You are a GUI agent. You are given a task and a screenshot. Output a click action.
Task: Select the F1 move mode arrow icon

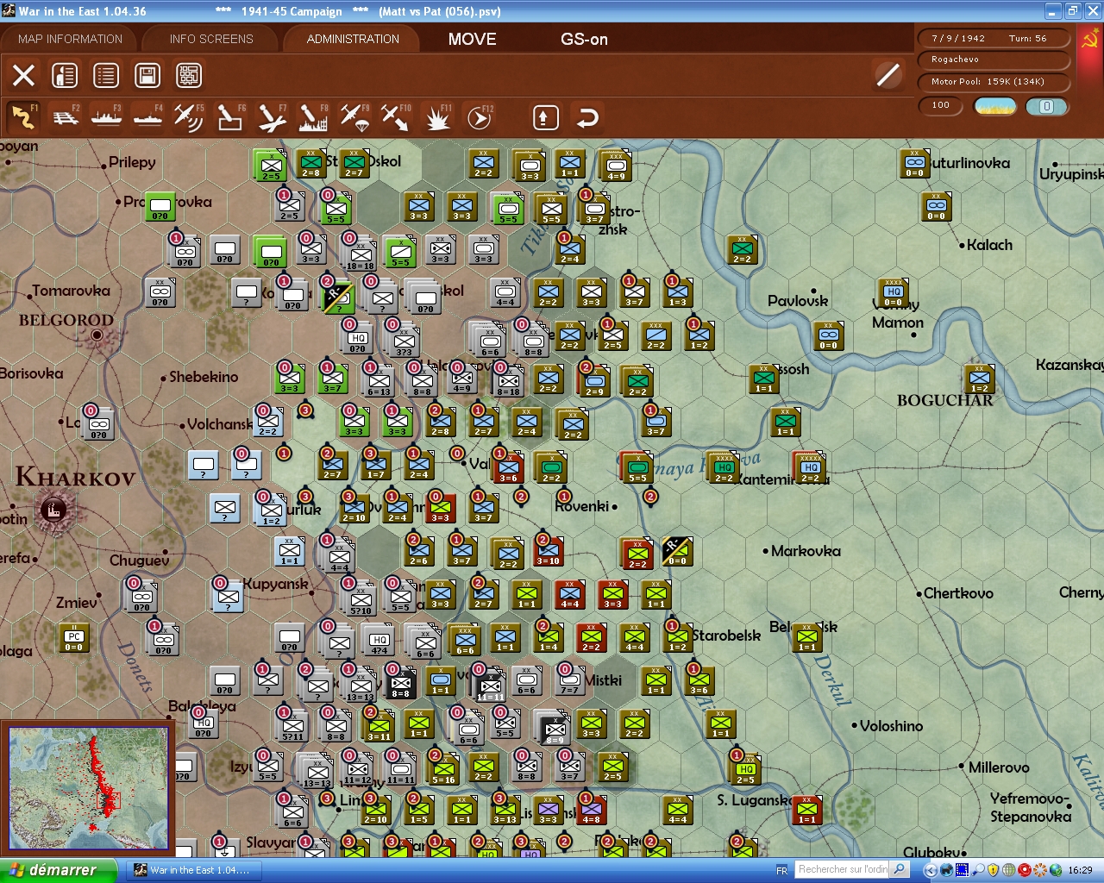click(23, 117)
